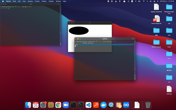Open the Trash in the Dock
This screenshot has height=110, width=176.
click(148, 105)
